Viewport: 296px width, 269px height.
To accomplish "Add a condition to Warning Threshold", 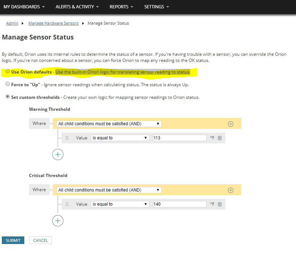I will 58,155.
